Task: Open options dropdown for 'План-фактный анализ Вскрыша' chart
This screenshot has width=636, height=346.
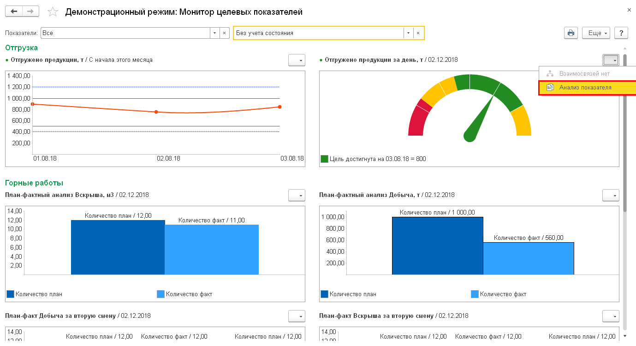Action: (x=297, y=196)
